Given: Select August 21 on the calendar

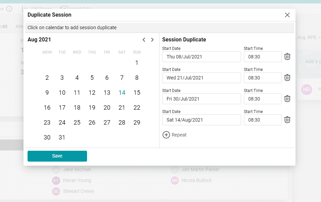Looking at the screenshot, I should [x=122, y=108].
